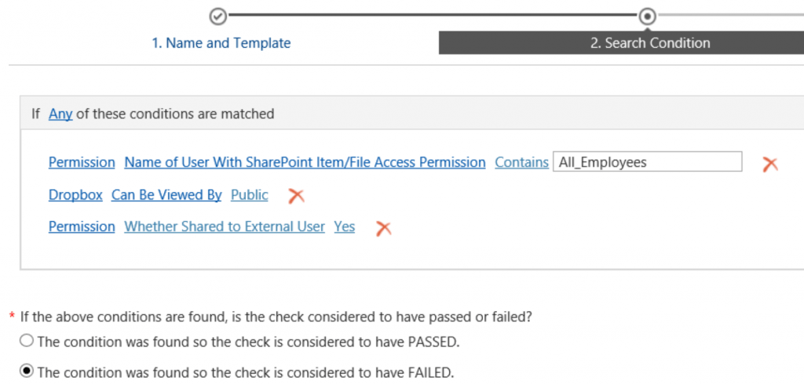This screenshot has width=804, height=384.
Task: Click the completed step checkmark circle icon
Action: tap(218, 16)
